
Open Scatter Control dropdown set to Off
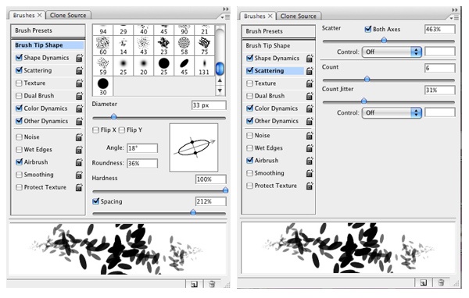(392, 52)
